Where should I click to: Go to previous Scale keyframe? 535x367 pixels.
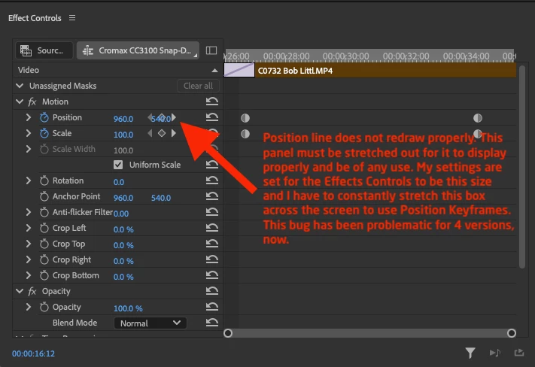[150, 133]
